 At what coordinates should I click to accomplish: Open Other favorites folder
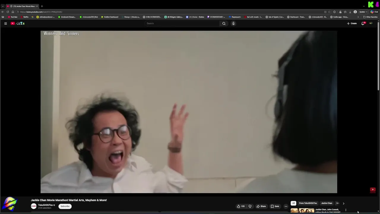point(370,17)
